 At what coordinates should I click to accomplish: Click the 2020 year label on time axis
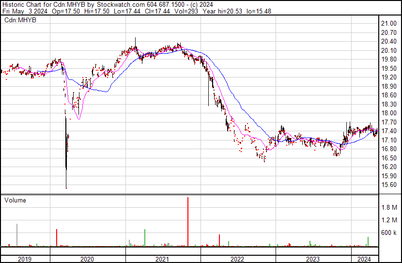click(x=87, y=259)
